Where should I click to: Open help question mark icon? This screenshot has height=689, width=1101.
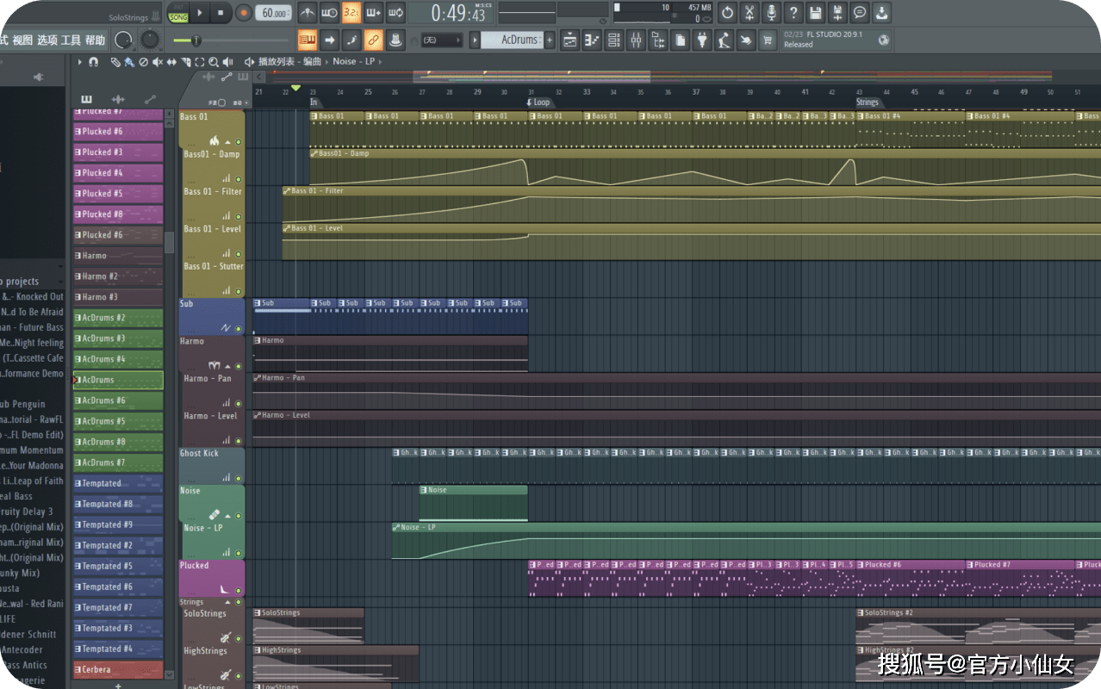point(793,13)
